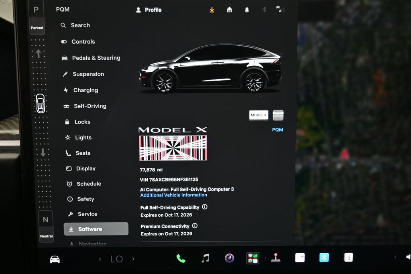Screen dimensions: 411x274
Task: Open the Arcade joystick app
Action: (x=276, y=258)
